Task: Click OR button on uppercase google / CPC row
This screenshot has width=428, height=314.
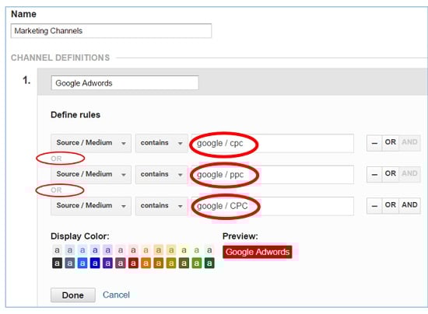Action: point(391,205)
